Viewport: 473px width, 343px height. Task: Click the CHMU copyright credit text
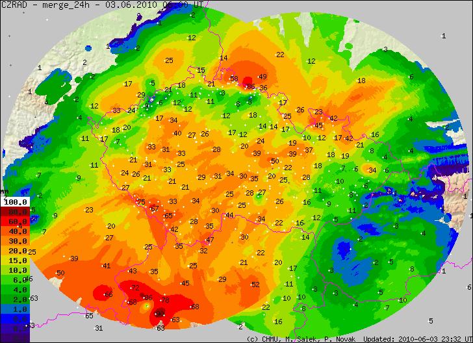[301, 339]
